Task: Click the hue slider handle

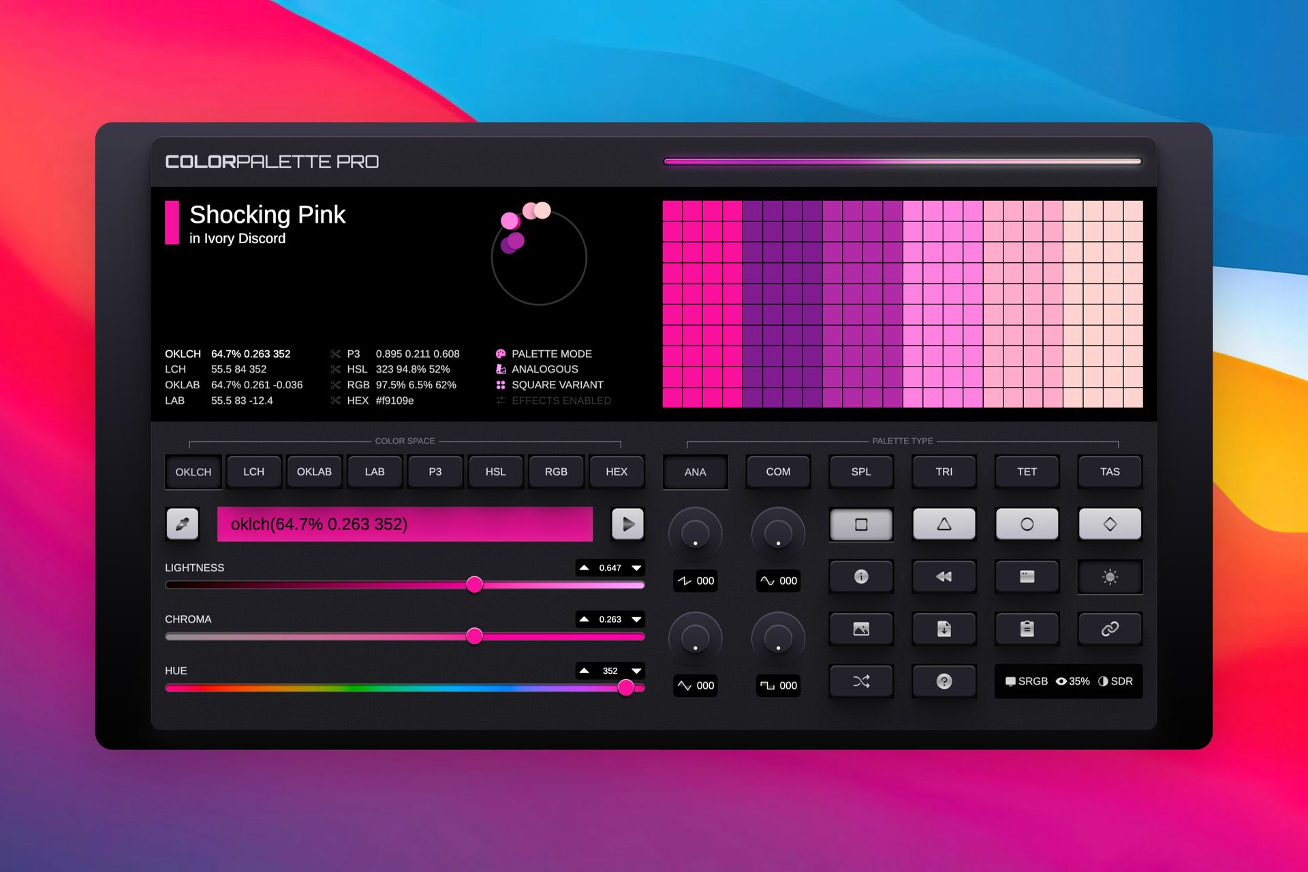Action: 626,687
